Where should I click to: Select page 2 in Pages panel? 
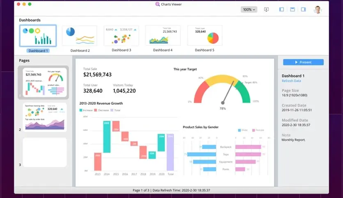click(45, 117)
